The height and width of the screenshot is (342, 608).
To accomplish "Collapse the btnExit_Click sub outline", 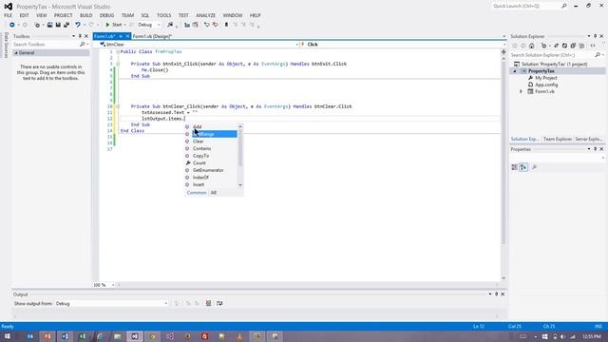I will (x=118, y=64).
